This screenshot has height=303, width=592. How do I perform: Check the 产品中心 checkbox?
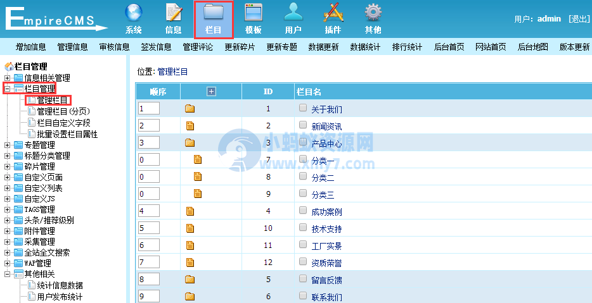coord(303,142)
